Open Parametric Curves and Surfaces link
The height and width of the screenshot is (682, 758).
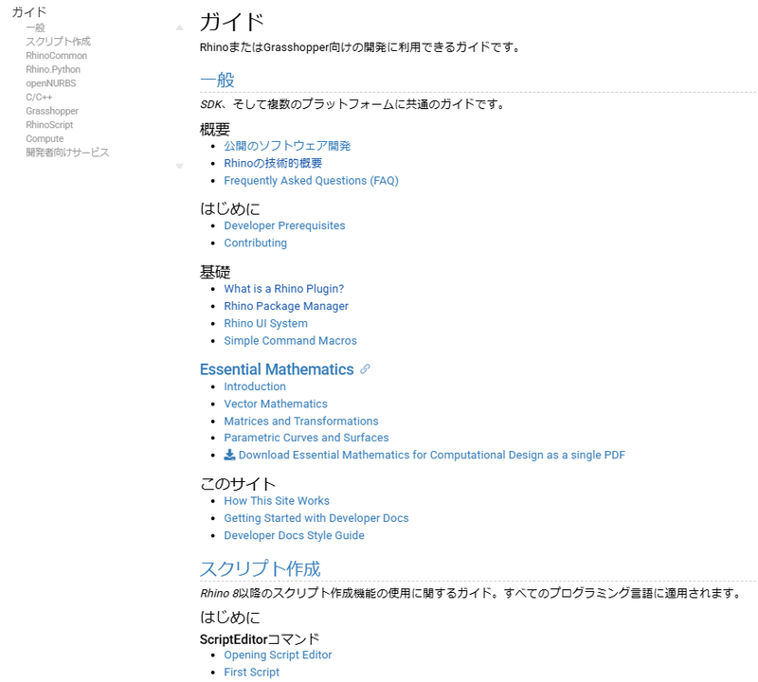pyautogui.click(x=306, y=438)
